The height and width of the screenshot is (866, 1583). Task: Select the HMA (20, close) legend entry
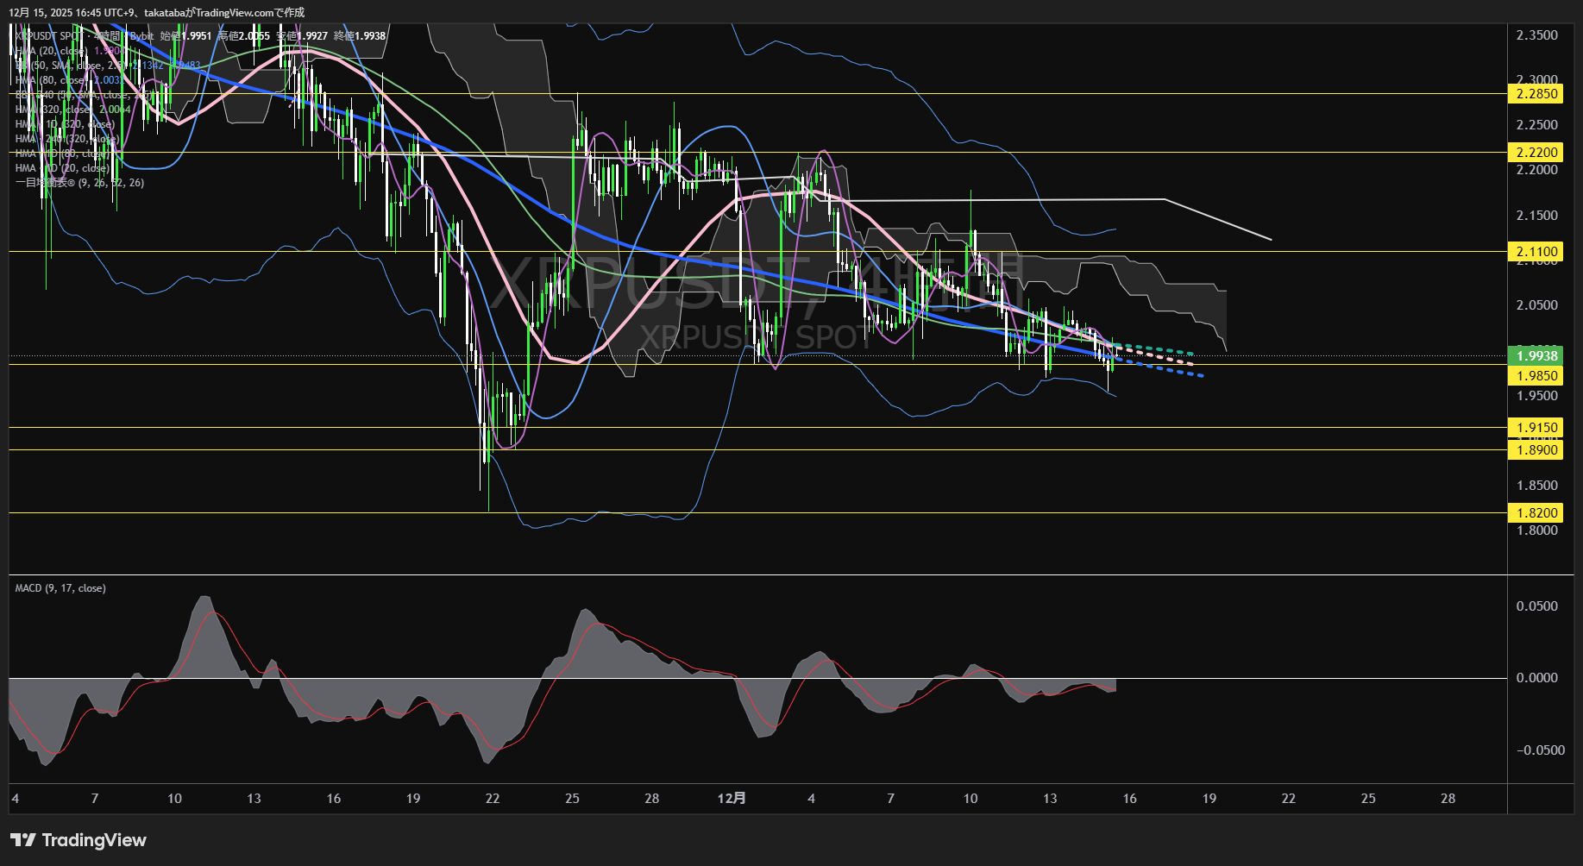click(52, 51)
